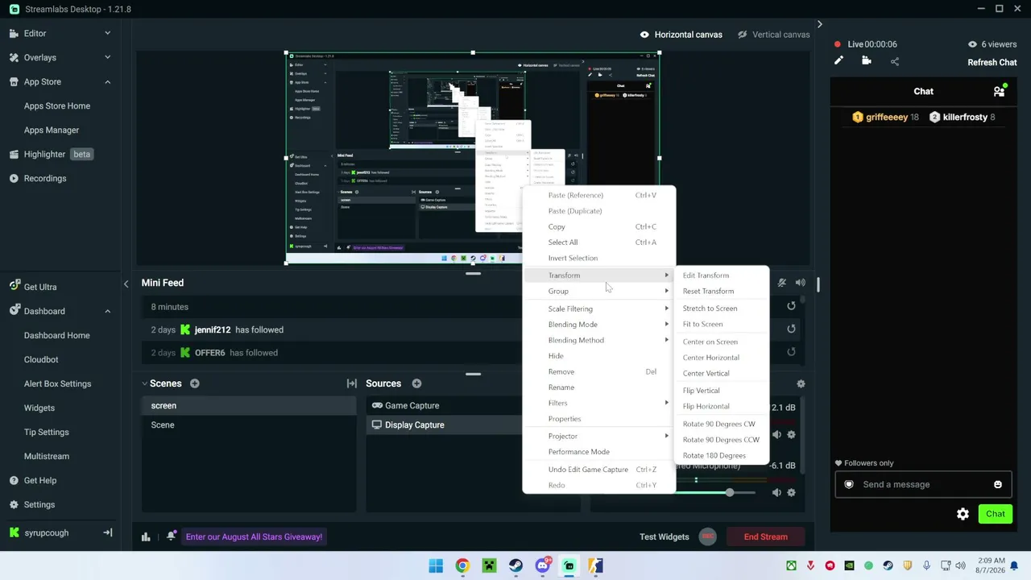Click the camera icon under Live timer
The height and width of the screenshot is (580, 1031).
[x=867, y=61]
